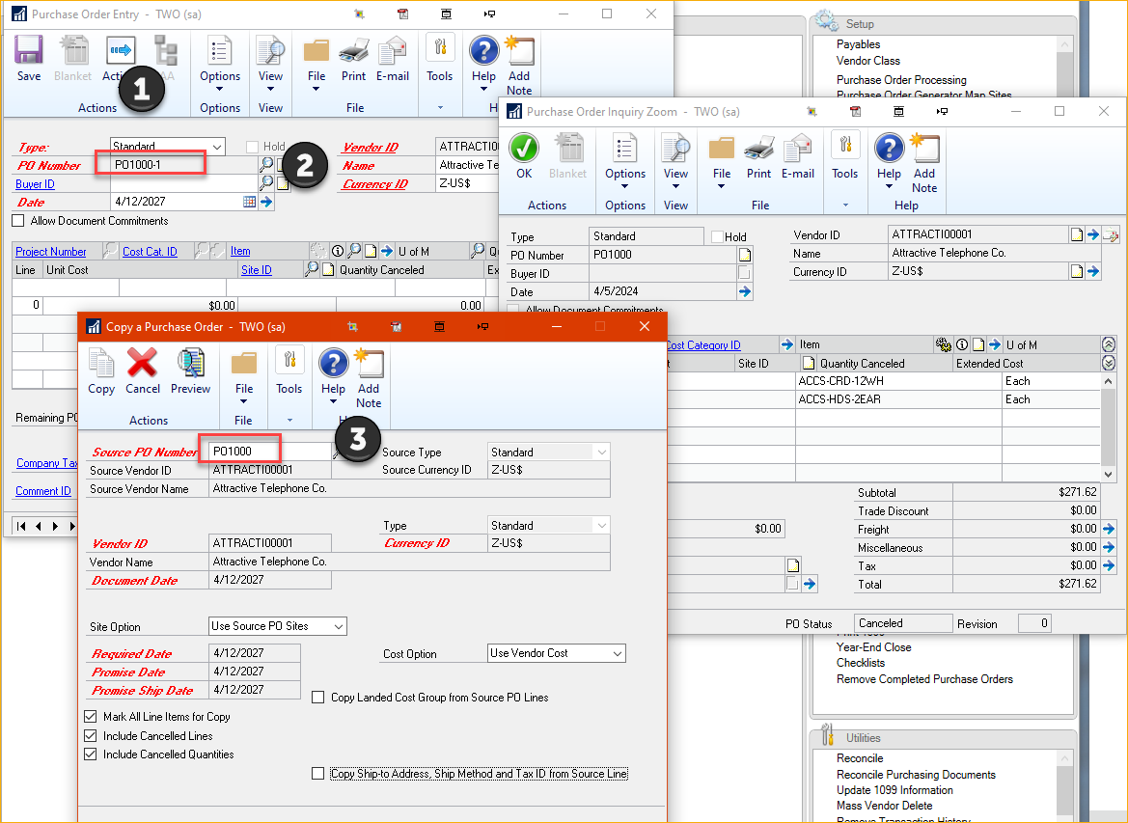This screenshot has height=823, width=1128.
Task: Select Reconcile Purchasing Documents under Utilities
Action: click(x=916, y=775)
